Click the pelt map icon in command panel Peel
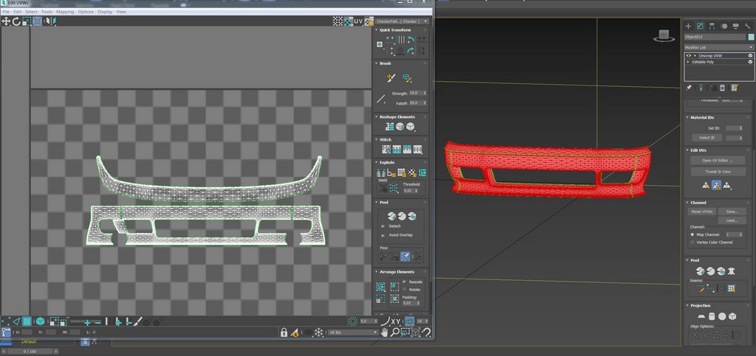The width and height of the screenshot is (756, 356). [732, 271]
